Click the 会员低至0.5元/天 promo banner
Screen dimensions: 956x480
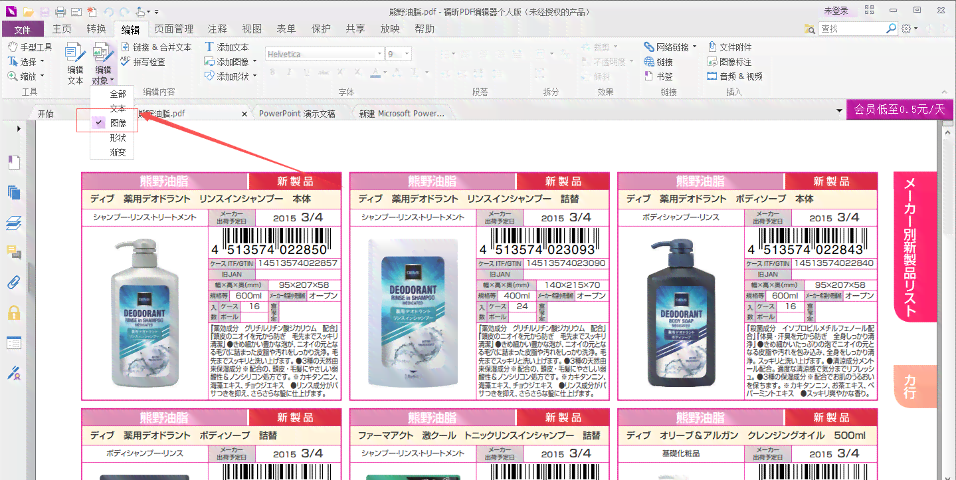click(900, 110)
